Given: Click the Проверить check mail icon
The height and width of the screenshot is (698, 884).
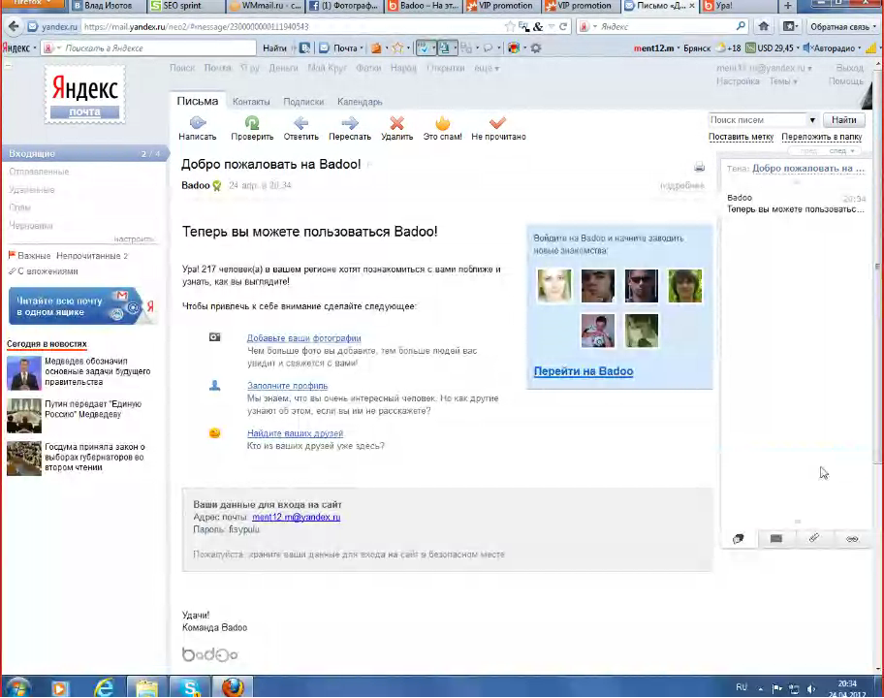Looking at the screenshot, I should (x=252, y=122).
